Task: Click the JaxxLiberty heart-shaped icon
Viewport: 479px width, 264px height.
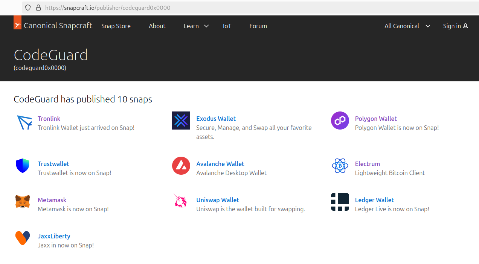Action: [23, 238]
